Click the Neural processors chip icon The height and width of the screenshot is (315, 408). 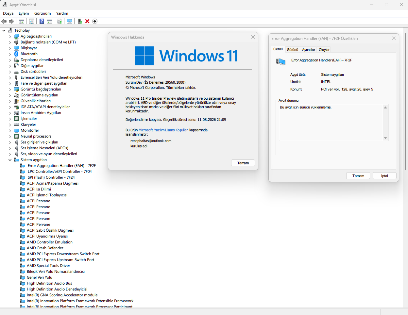(x=16, y=136)
